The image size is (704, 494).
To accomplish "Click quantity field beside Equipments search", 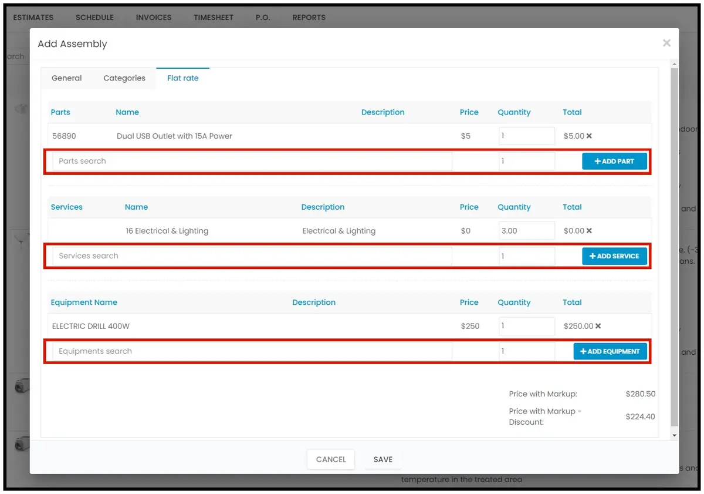I will coord(527,351).
